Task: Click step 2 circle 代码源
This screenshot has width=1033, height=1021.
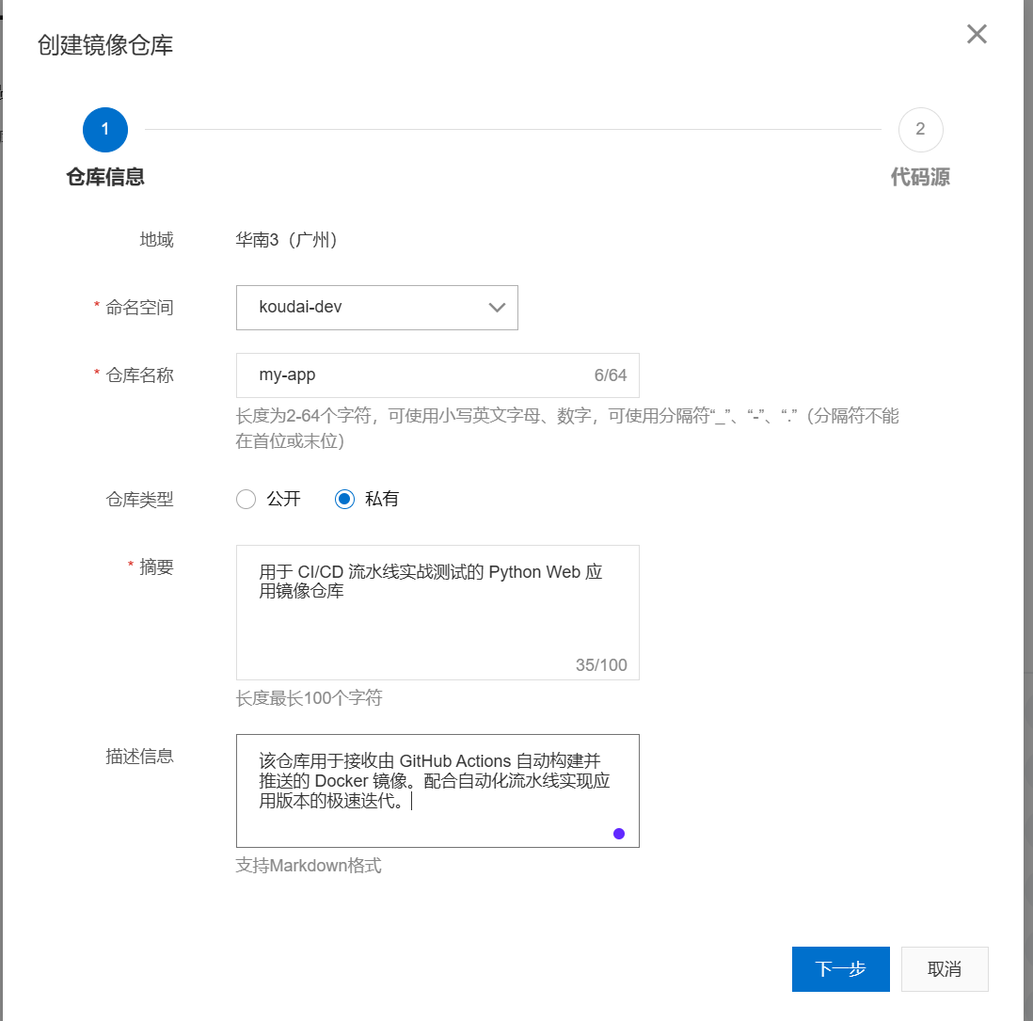Action: [x=920, y=129]
